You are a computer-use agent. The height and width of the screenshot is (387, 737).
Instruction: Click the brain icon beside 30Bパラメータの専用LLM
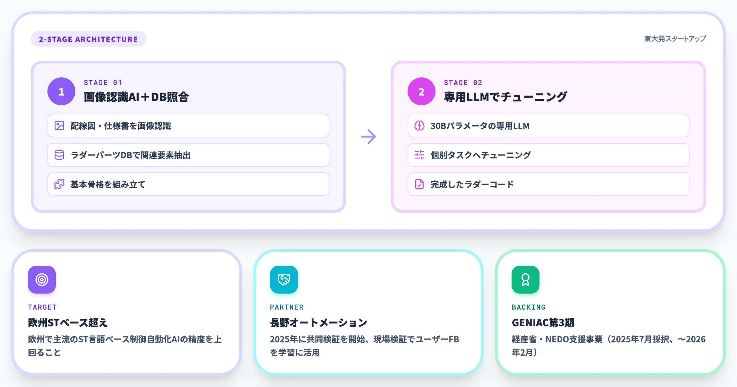point(419,126)
